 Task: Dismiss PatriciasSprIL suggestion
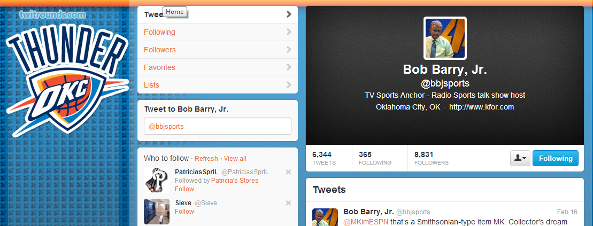289,172
